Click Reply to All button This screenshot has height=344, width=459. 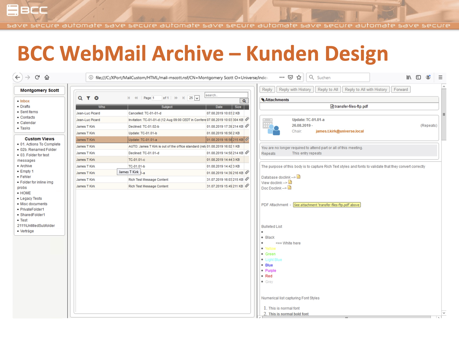(328, 89)
